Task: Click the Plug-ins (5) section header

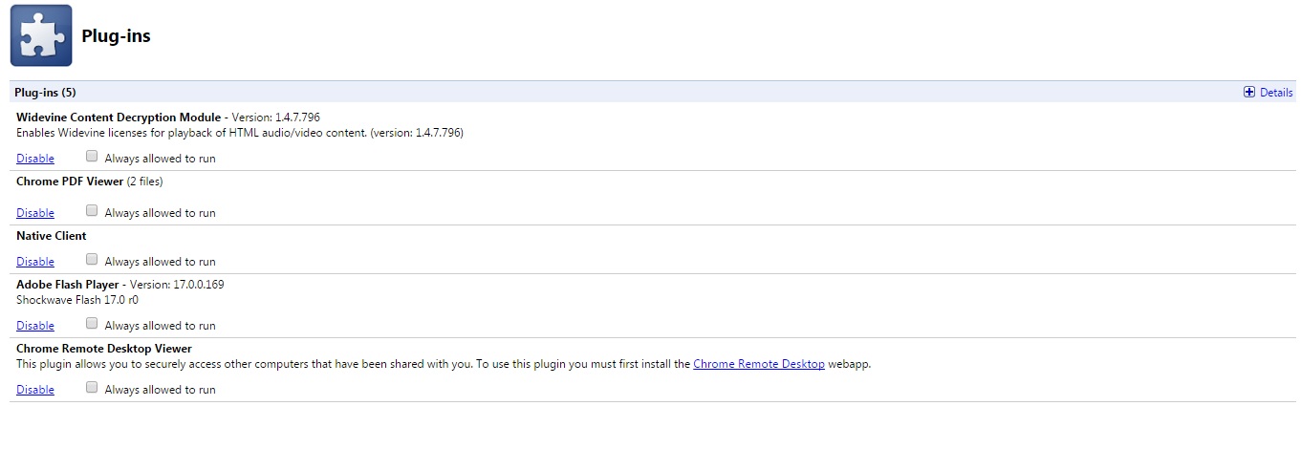Action: click(46, 93)
